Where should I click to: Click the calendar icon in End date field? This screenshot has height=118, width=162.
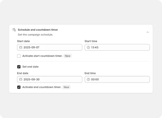[x=21, y=79]
